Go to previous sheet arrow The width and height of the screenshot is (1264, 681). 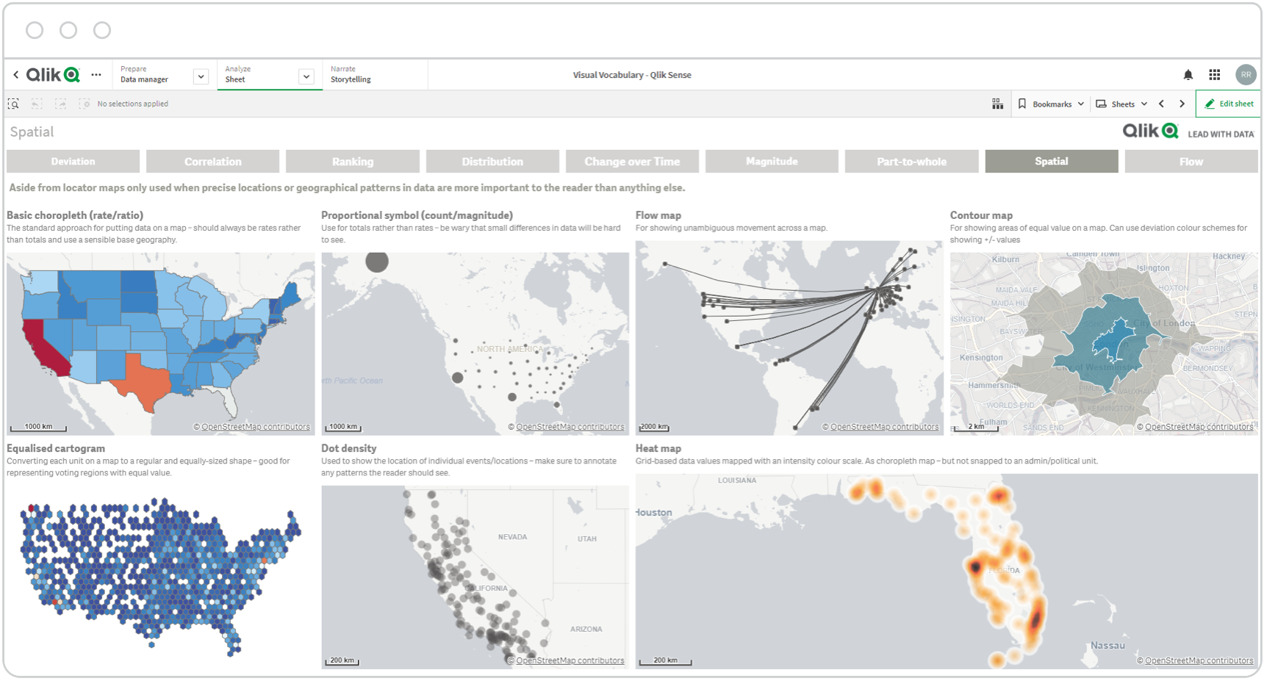(x=1162, y=104)
